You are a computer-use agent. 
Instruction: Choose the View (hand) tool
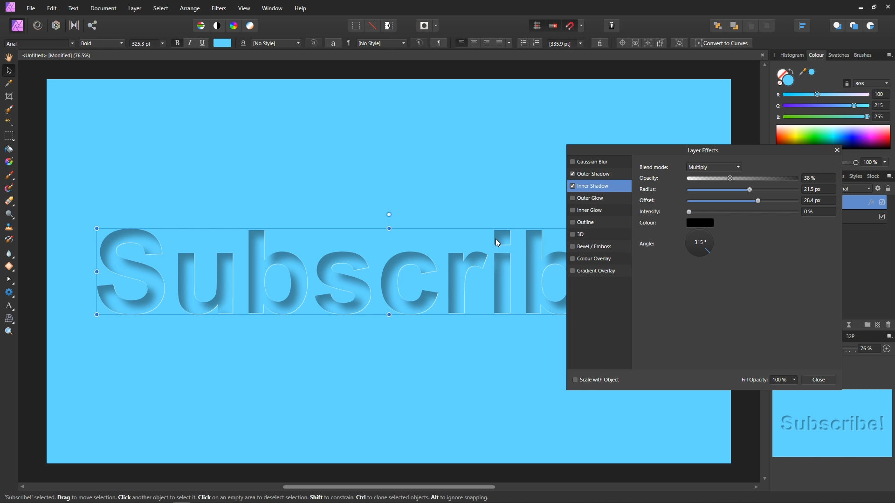pos(9,57)
